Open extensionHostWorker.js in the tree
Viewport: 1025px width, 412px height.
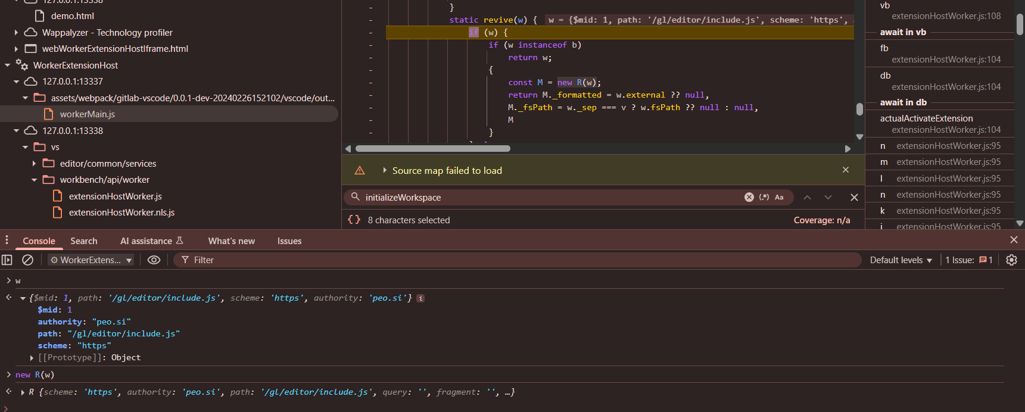(x=115, y=196)
